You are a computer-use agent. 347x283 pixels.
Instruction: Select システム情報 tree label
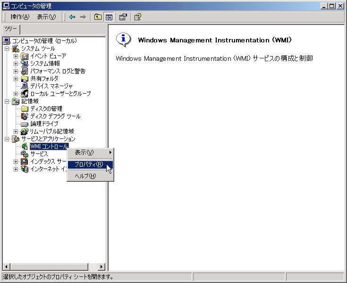45,64
